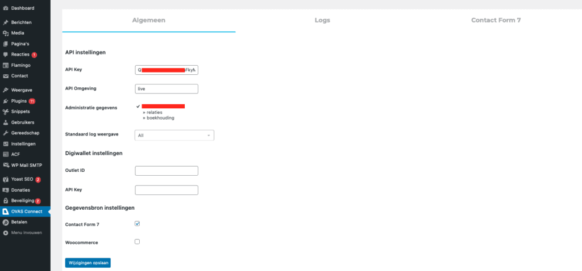Open the Snippets scissors icon
This screenshot has height=271, width=582.
[x=6, y=112]
